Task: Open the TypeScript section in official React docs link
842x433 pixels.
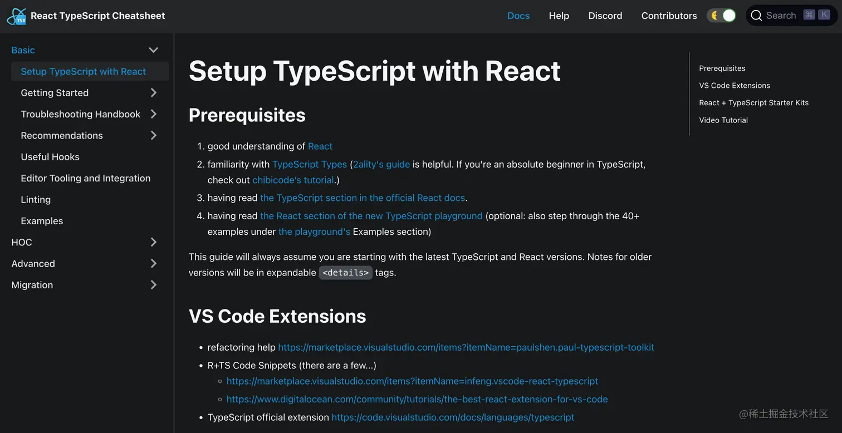Action: (x=363, y=198)
